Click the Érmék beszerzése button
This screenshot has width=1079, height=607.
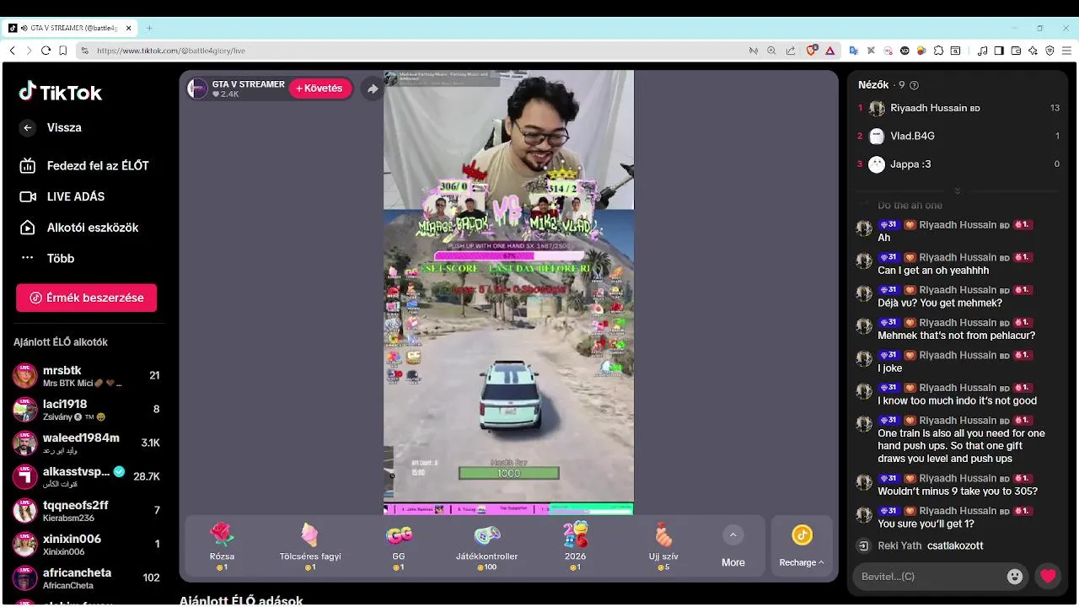click(x=86, y=298)
